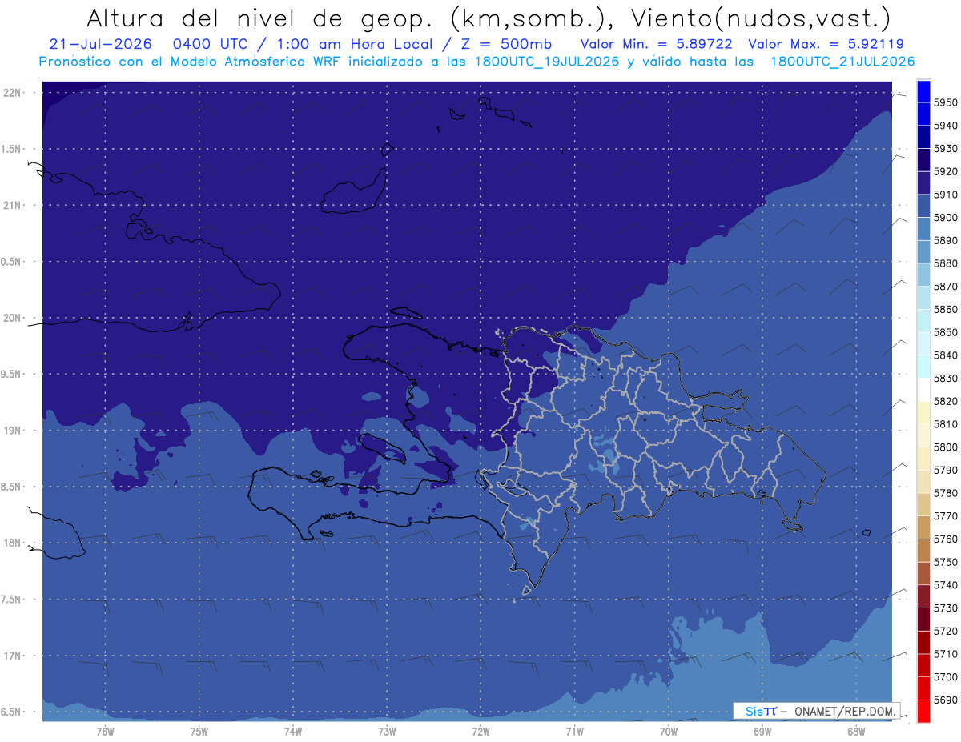
Task: Click the '5830' color bar label
Action: tap(945, 378)
